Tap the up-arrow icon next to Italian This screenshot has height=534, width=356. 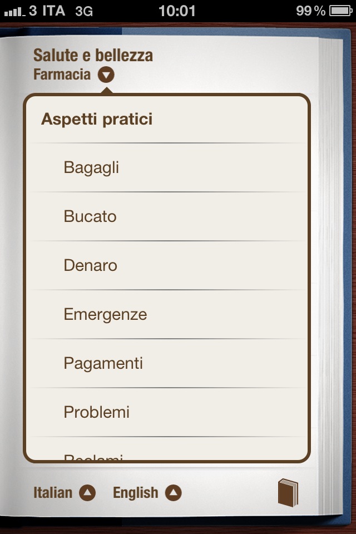pos(87,493)
